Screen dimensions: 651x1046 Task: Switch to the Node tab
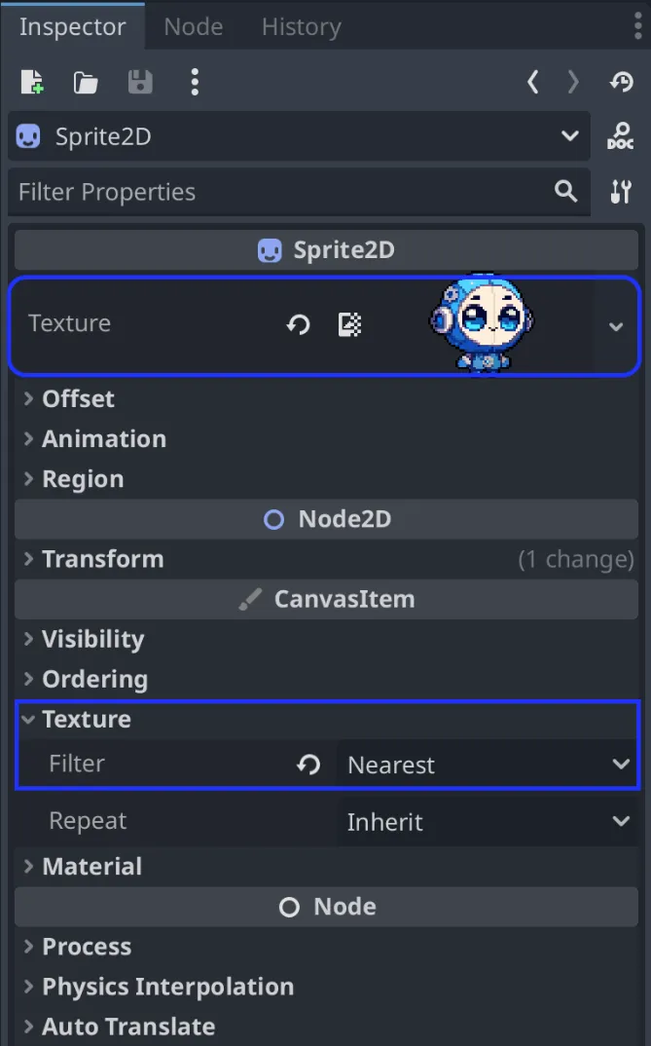click(193, 27)
